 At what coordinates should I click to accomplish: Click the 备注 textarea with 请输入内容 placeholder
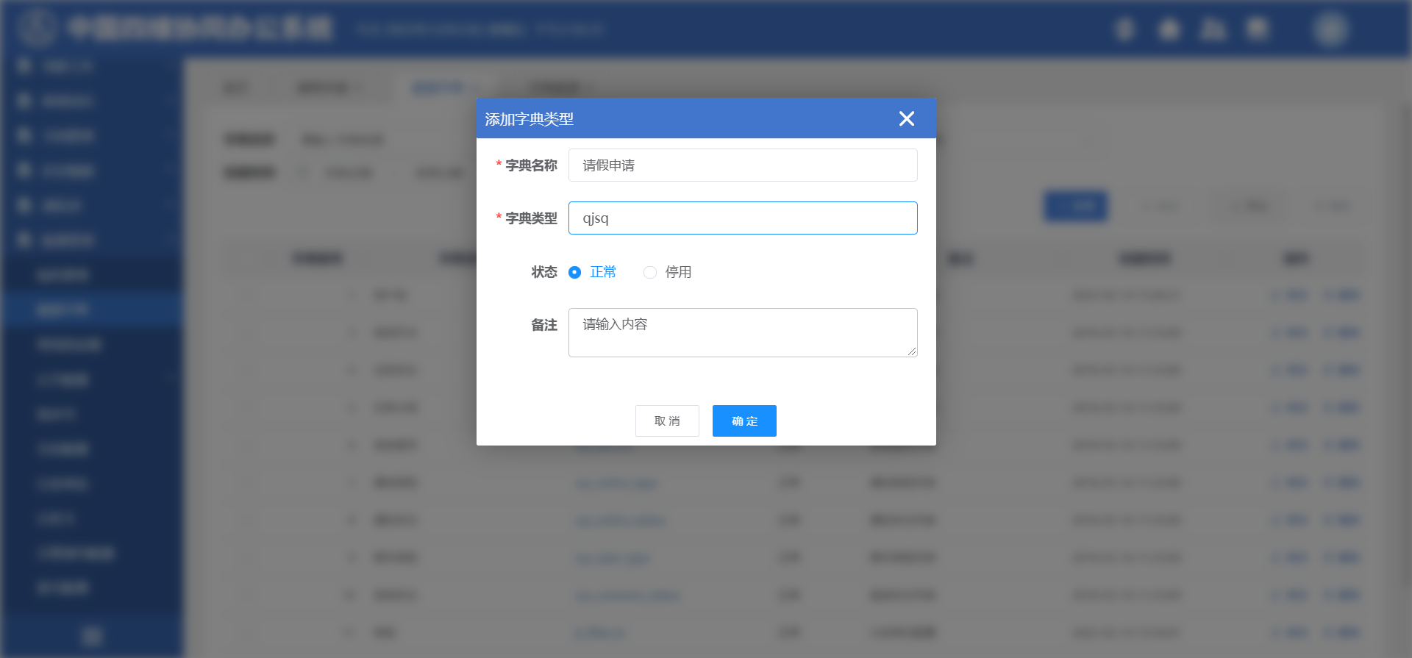point(742,332)
